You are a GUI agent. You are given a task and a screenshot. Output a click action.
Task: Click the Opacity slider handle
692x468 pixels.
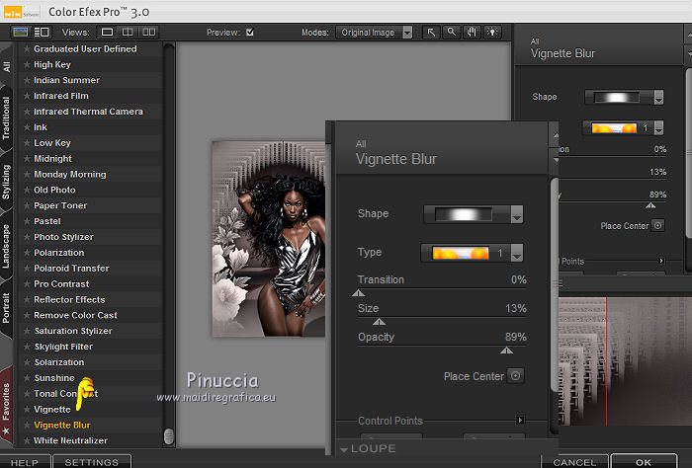[506, 350]
